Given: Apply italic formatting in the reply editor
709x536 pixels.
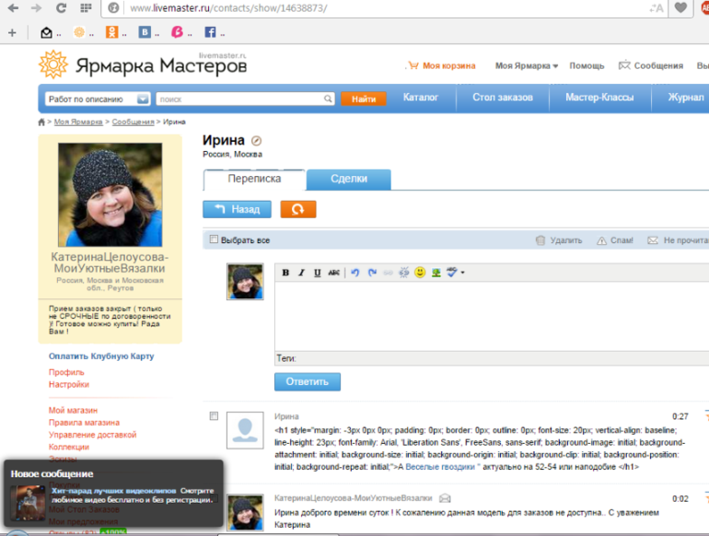Looking at the screenshot, I should (301, 273).
